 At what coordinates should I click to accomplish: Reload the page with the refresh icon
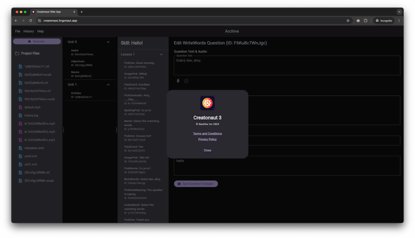pyautogui.click(x=31, y=21)
